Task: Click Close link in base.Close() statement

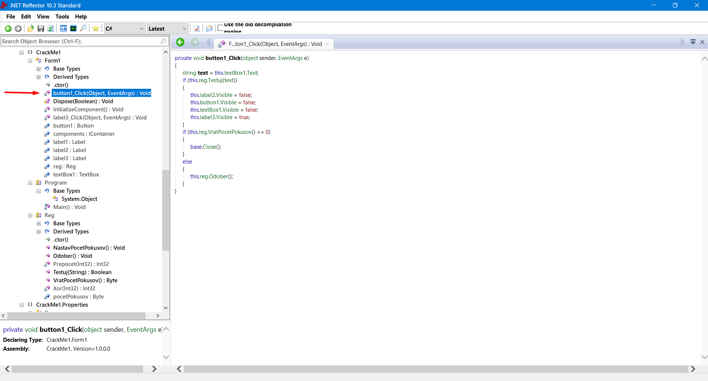Action: (209, 147)
